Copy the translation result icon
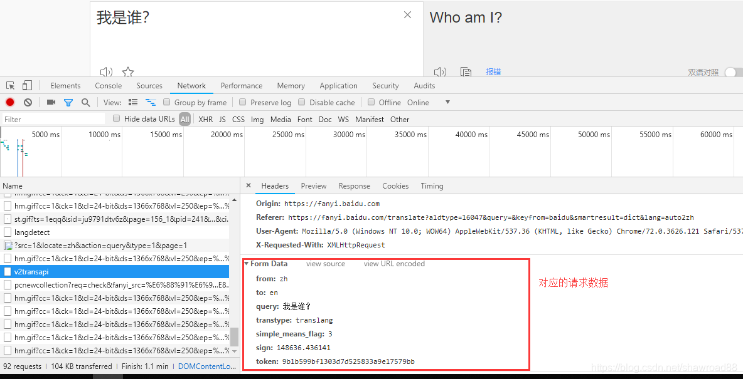This screenshot has height=379, width=743. [x=466, y=72]
